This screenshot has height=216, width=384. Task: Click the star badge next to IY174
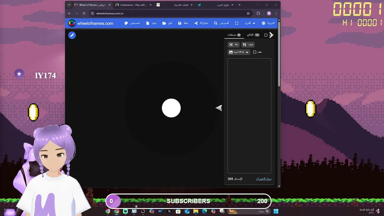coord(19,74)
